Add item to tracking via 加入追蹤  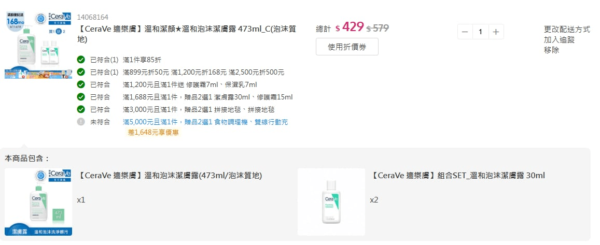click(559, 40)
